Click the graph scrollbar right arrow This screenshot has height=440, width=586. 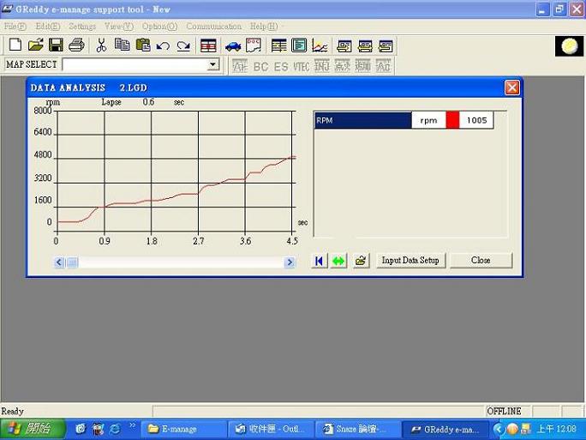[290, 263]
